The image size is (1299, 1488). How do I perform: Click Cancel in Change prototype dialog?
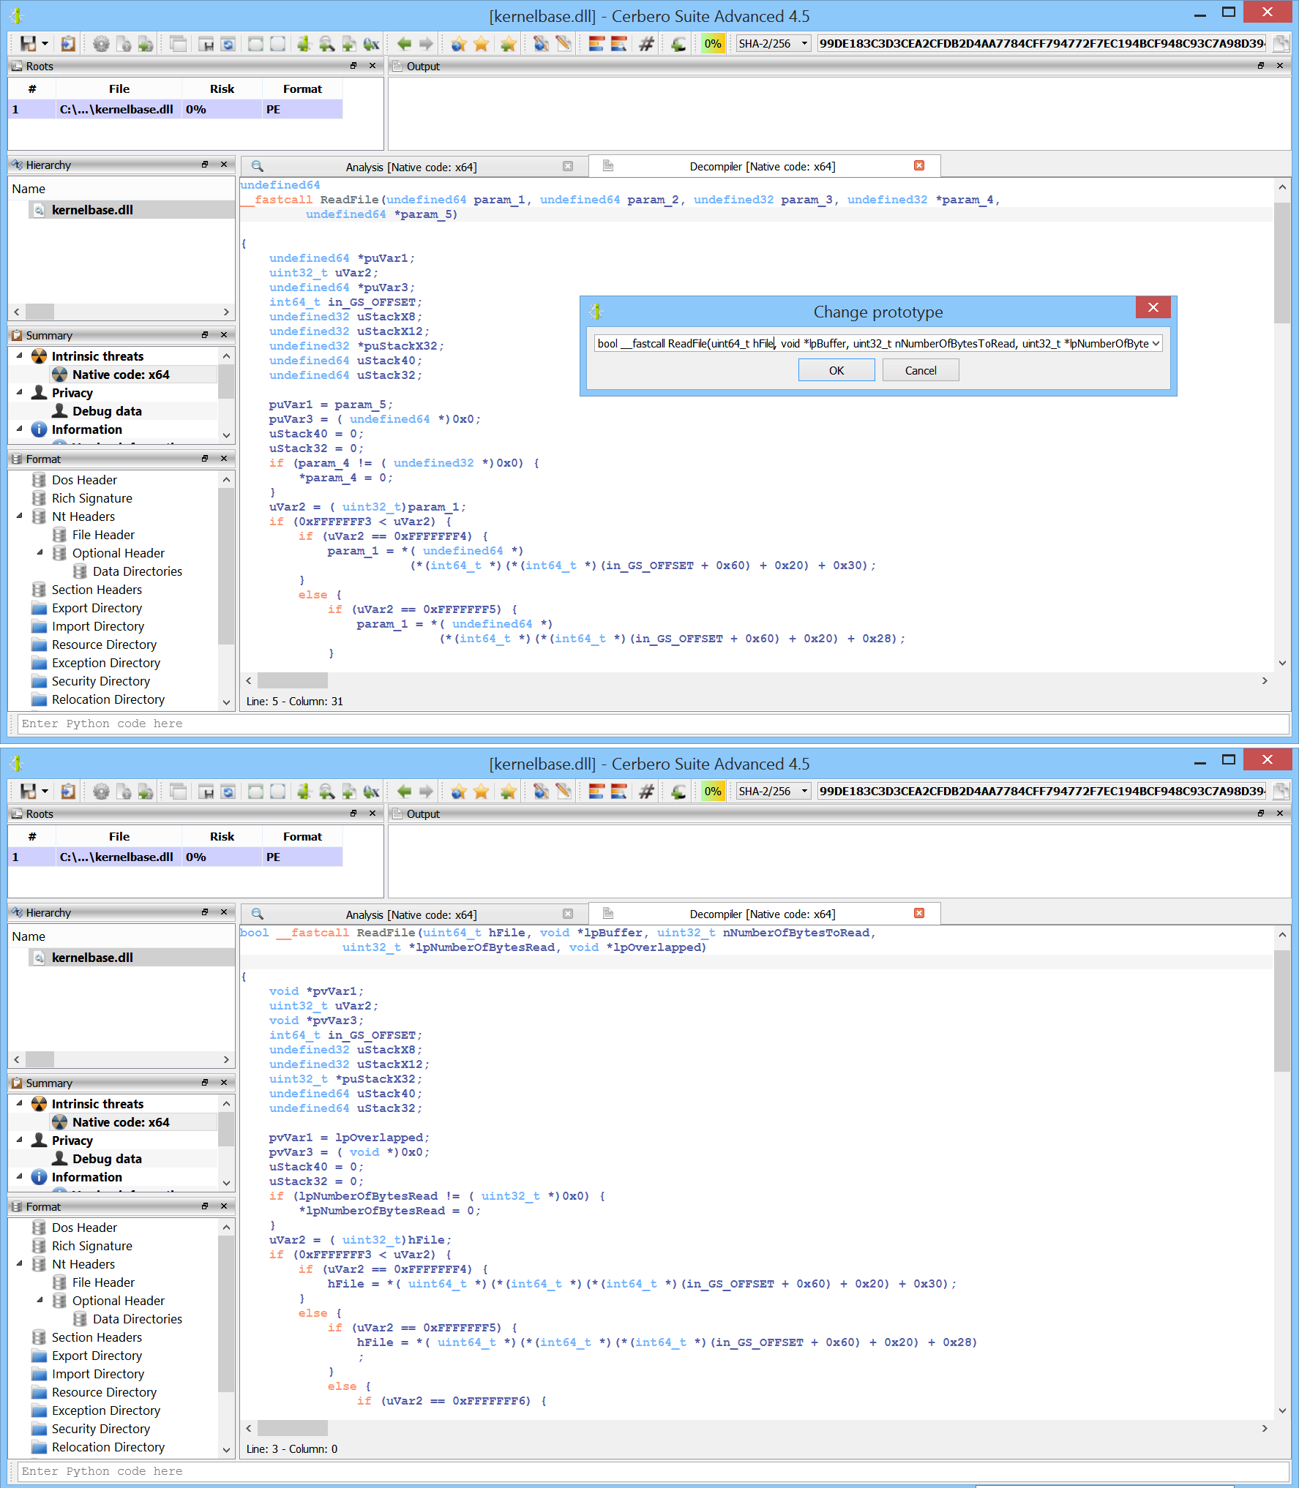921,370
